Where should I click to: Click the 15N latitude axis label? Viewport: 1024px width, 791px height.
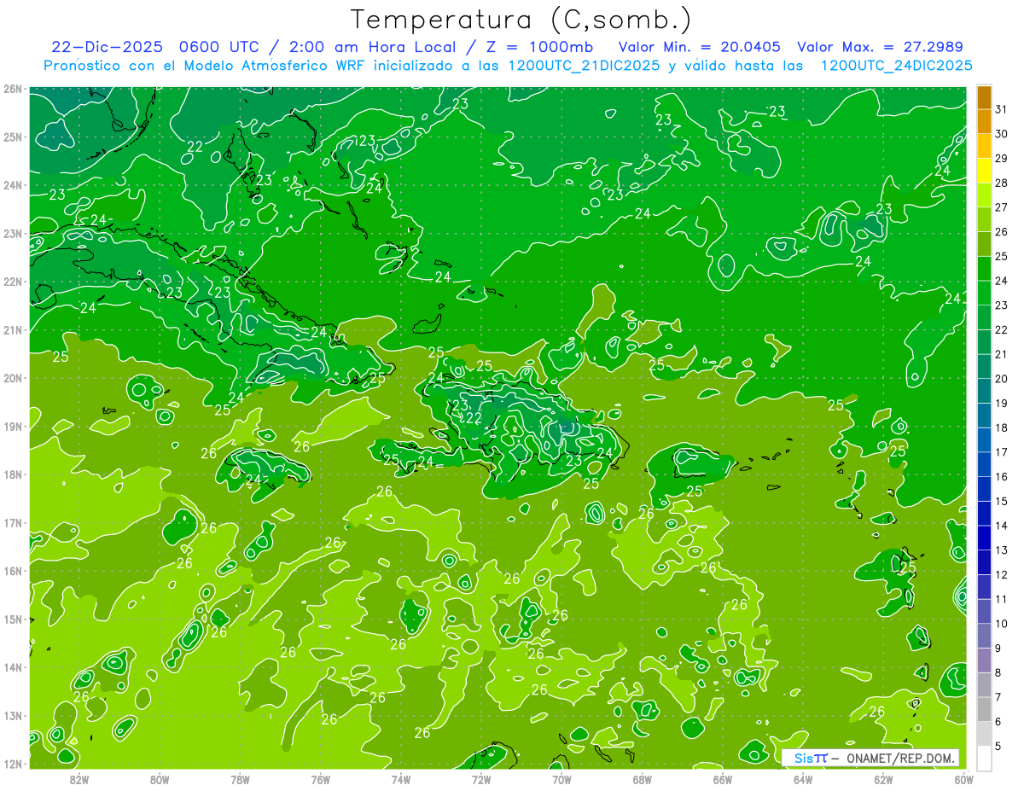click(12, 619)
